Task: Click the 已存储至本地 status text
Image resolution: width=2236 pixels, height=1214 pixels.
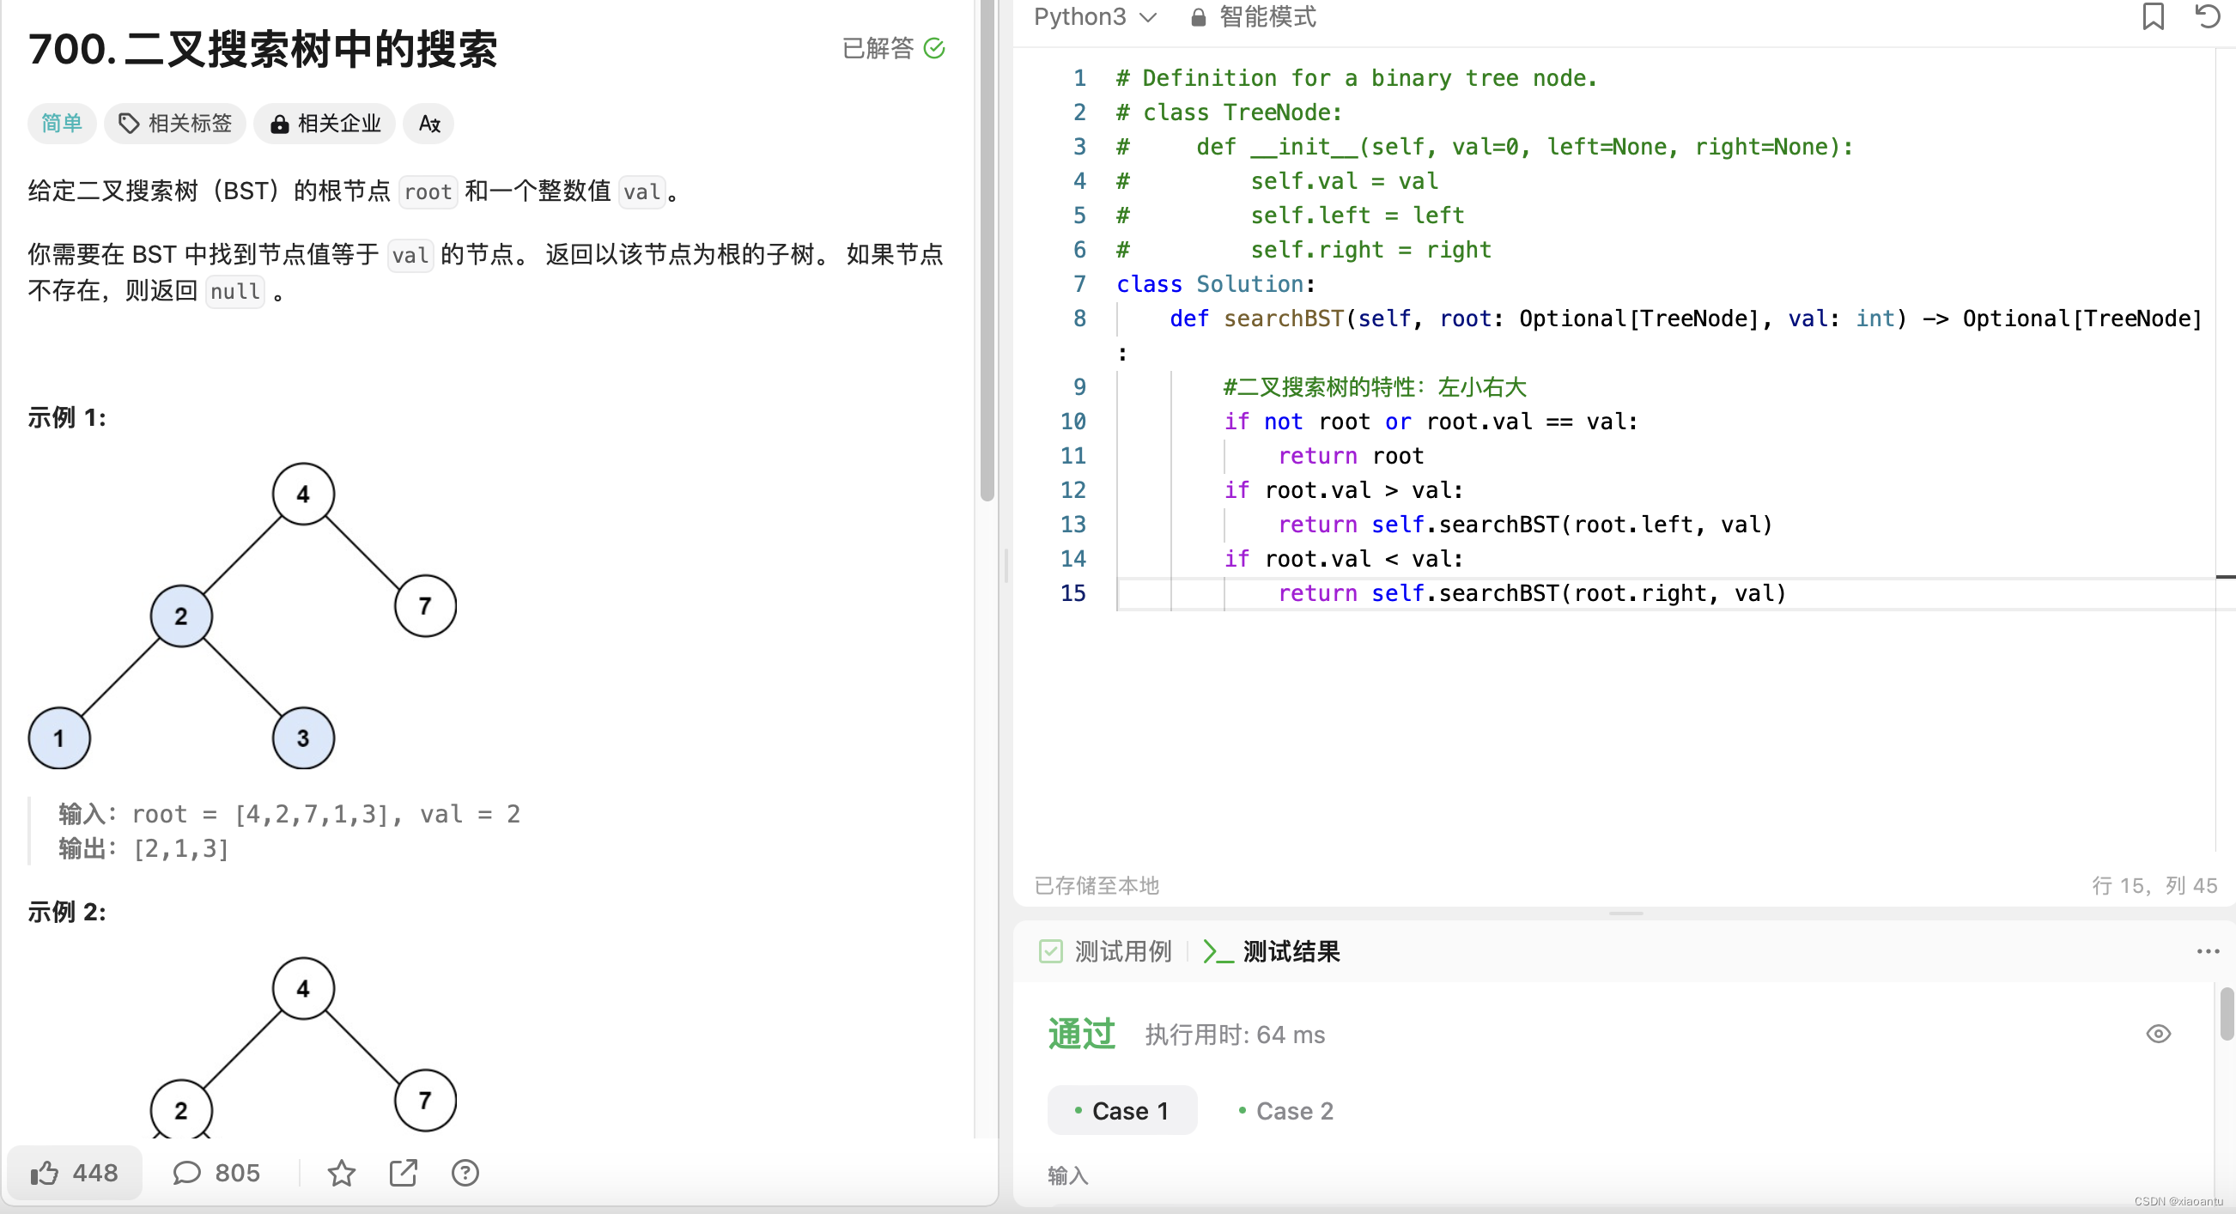Action: pyautogui.click(x=1097, y=885)
